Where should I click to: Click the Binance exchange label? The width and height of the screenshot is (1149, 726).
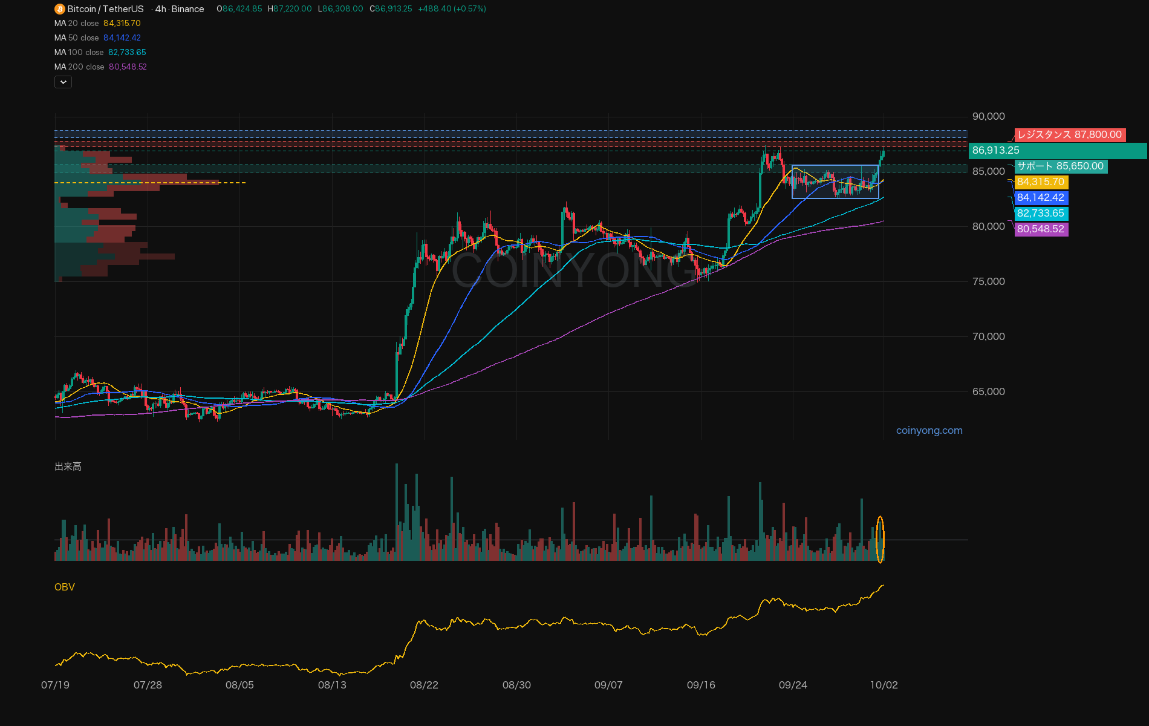[187, 9]
